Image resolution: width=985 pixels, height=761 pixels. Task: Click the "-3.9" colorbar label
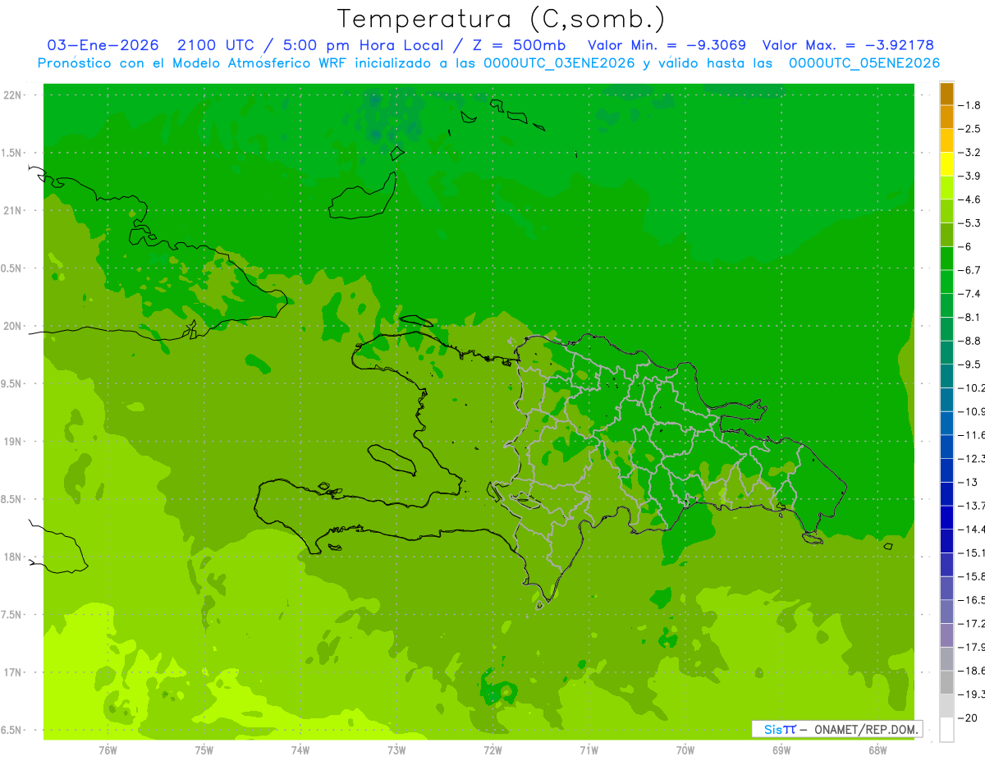point(969,176)
